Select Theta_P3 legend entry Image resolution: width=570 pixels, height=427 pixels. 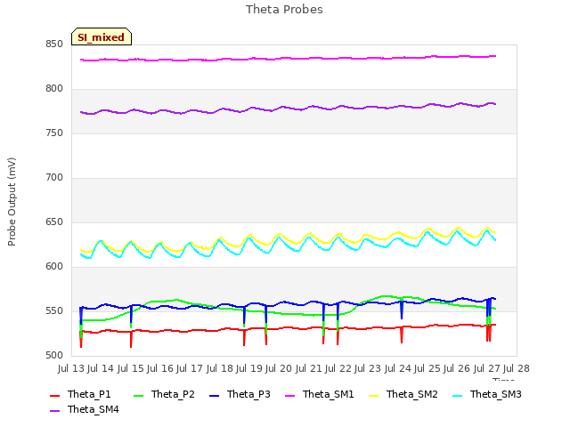coord(240,394)
